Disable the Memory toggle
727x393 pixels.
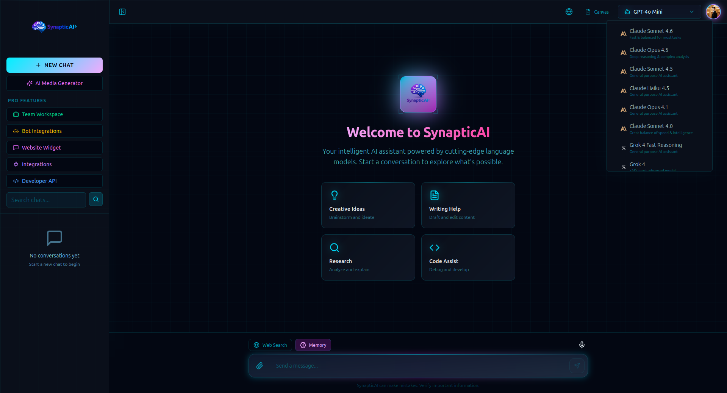[313, 345]
